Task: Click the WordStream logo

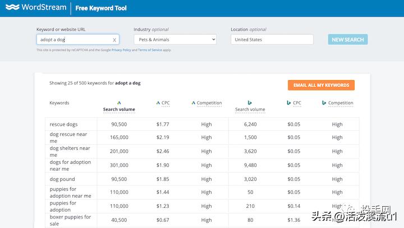Action: tap(35, 8)
